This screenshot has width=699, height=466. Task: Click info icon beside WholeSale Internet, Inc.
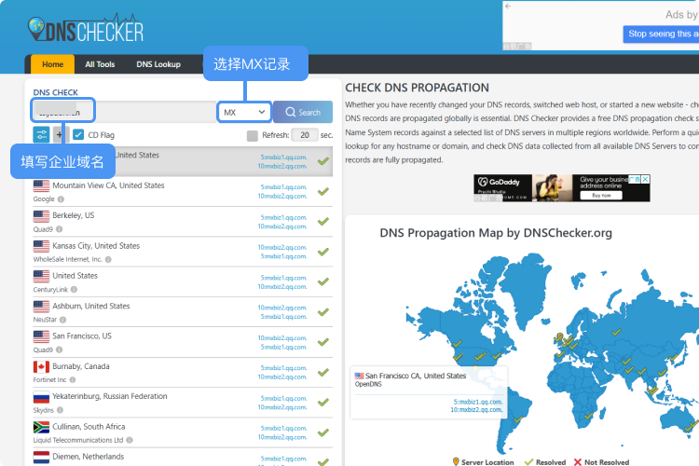click(108, 259)
